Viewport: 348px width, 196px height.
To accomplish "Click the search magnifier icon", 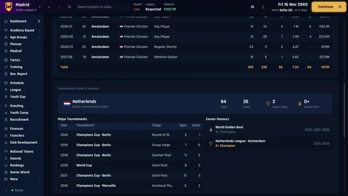I will [x=70, y=7].
